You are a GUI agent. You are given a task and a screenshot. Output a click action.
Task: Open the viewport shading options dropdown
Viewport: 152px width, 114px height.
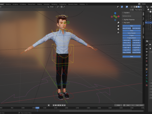coord(143,7)
